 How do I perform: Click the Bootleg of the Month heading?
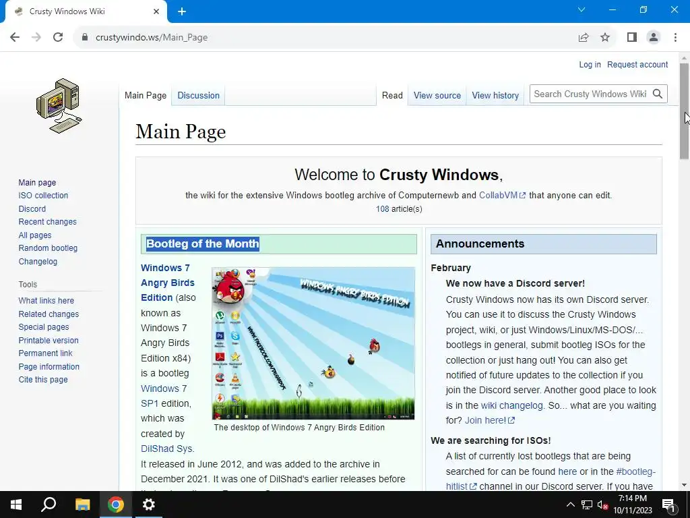point(203,244)
